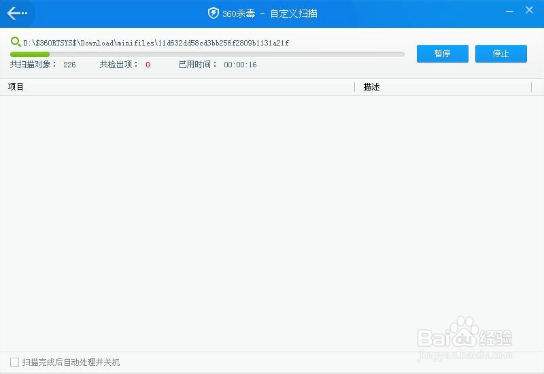Screen dimensions: 544x374
Task: Click the 描述 column header
Action: click(x=371, y=87)
